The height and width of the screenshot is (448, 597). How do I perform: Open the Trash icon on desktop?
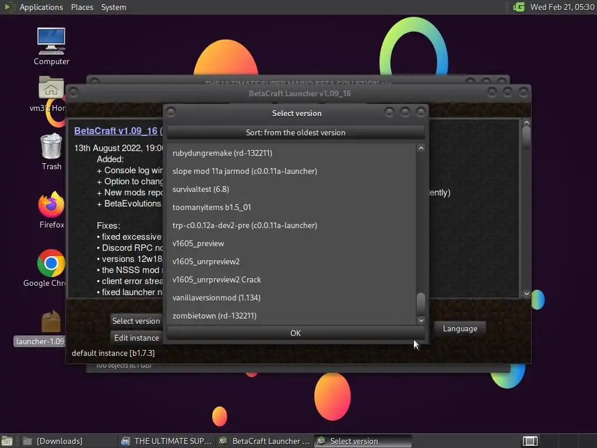[51, 151]
